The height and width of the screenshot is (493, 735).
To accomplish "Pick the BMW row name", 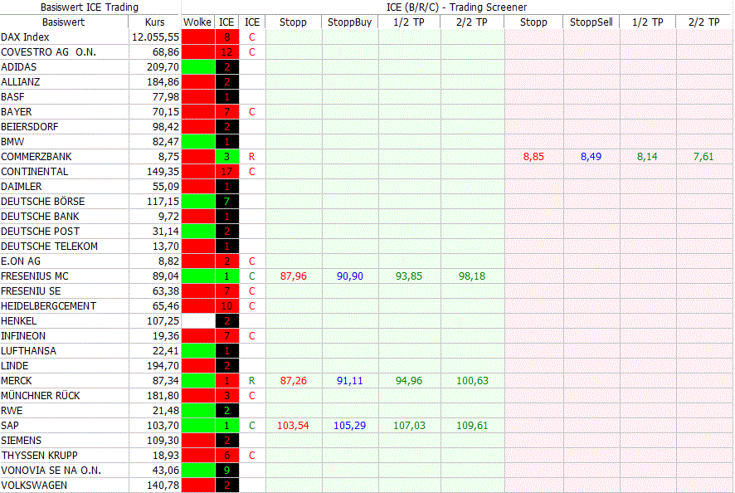I will point(12,142).
